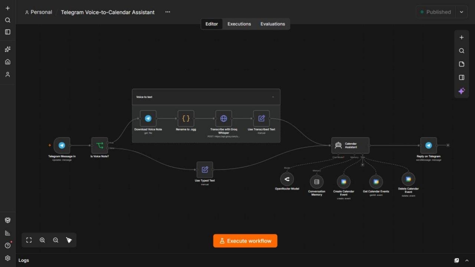The image size is (475, 267).
Task: Select the Download Voice Note node
Action: click(x=148, y=118)
